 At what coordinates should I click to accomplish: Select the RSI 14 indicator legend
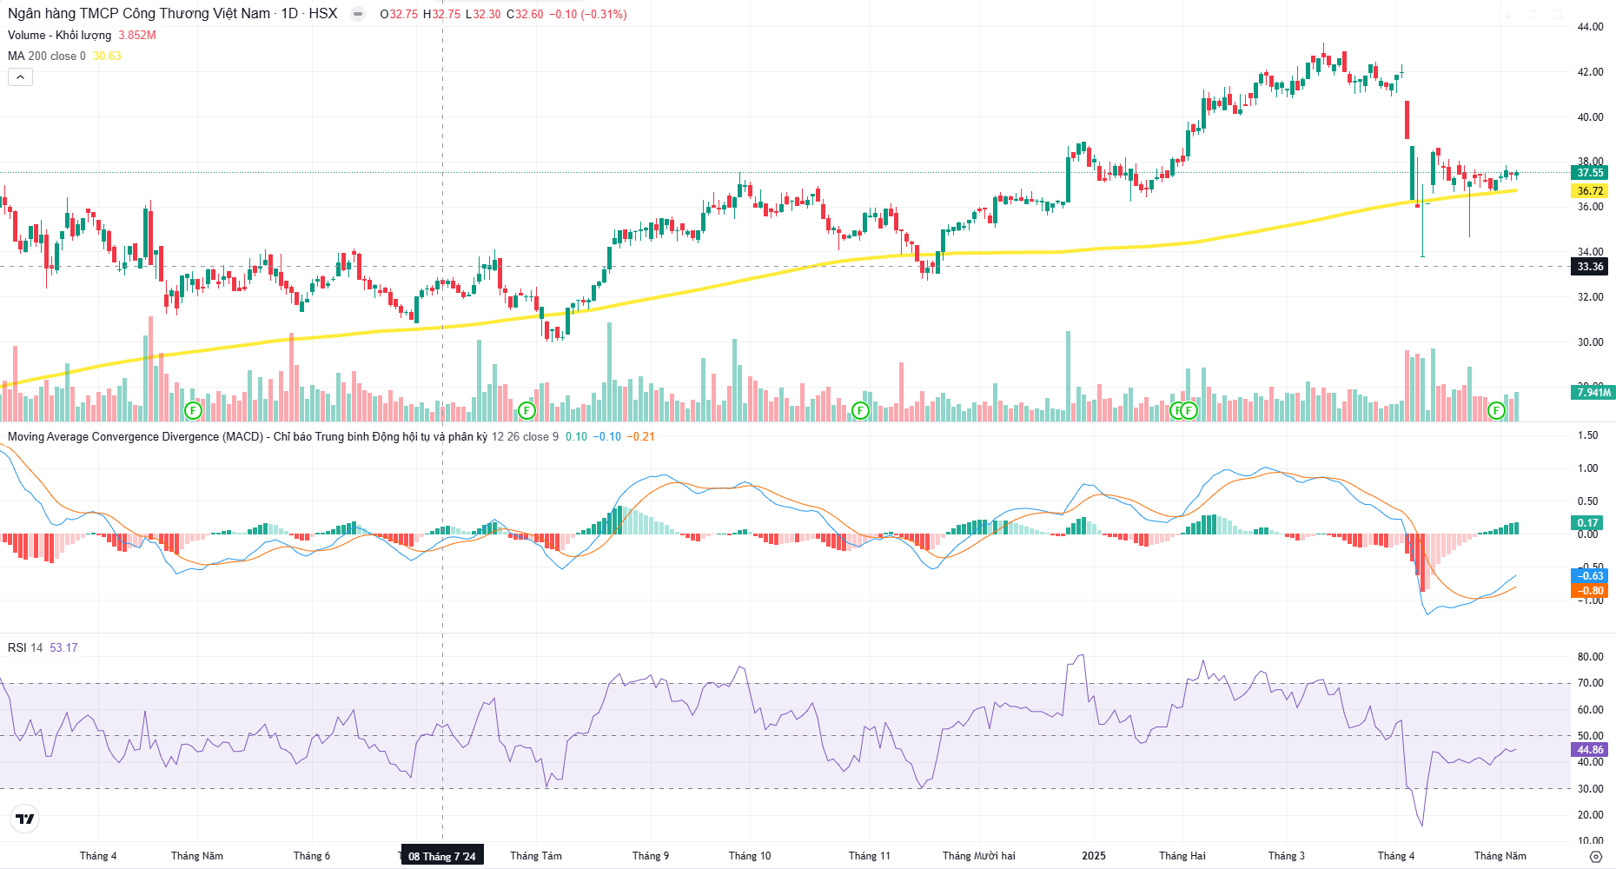click(25, 647)
